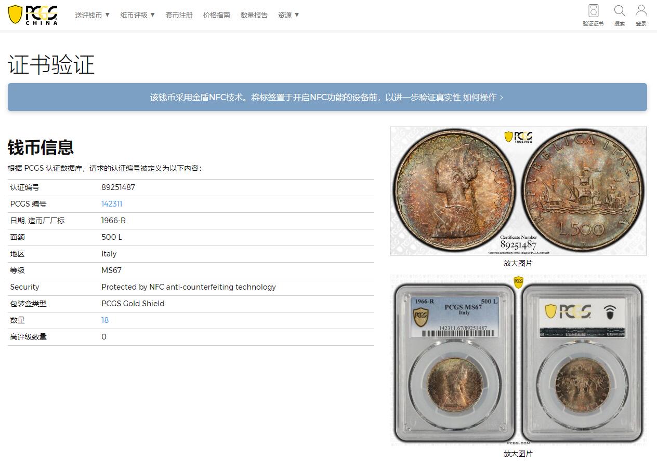
Task: Click the 日期, 造币厂厂标 row label
Action: pyautogui.click(x=37, y=221)
